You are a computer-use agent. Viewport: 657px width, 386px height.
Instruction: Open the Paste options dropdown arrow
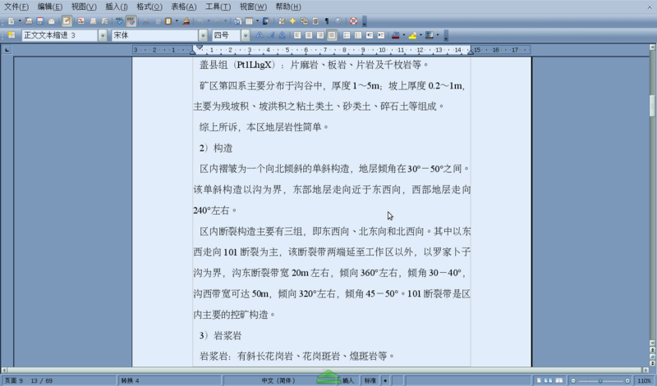[177, 21]
